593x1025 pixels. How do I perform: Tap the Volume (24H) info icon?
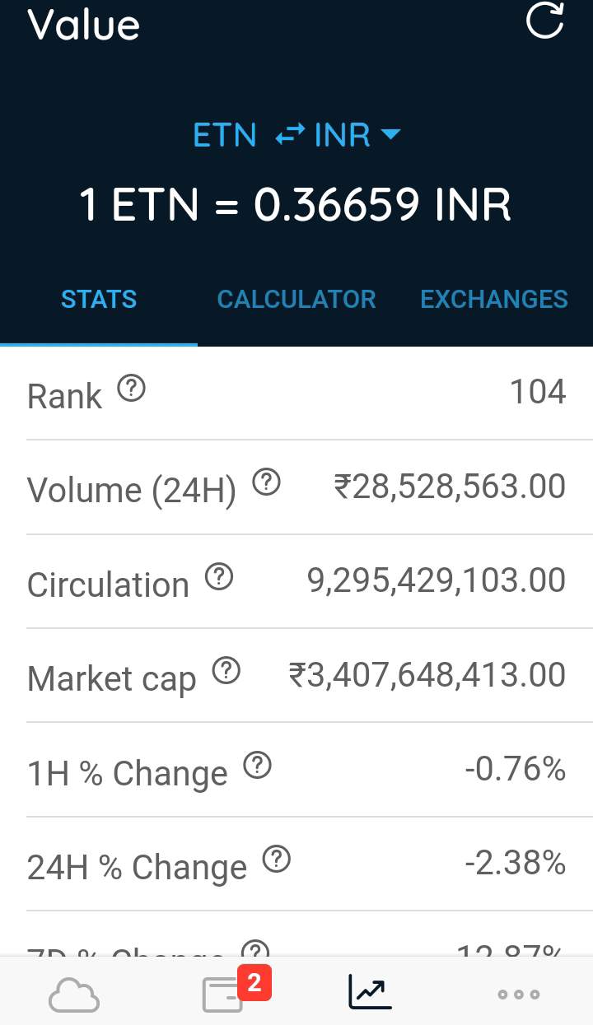click(x=265, y=482)
